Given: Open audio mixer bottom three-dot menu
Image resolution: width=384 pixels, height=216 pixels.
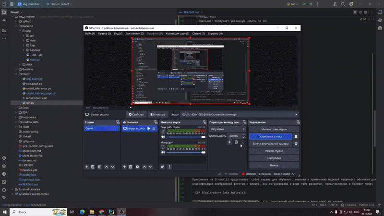Looking at the screenshot, I should 169,167.
